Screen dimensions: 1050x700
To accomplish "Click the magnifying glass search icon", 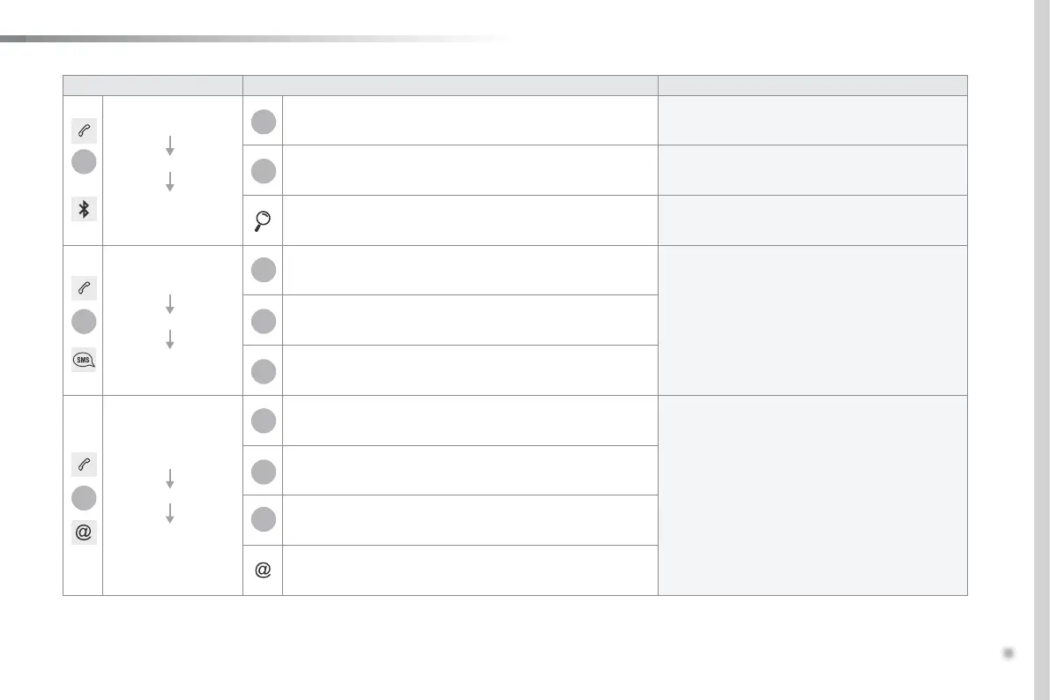I will [263, 220].
